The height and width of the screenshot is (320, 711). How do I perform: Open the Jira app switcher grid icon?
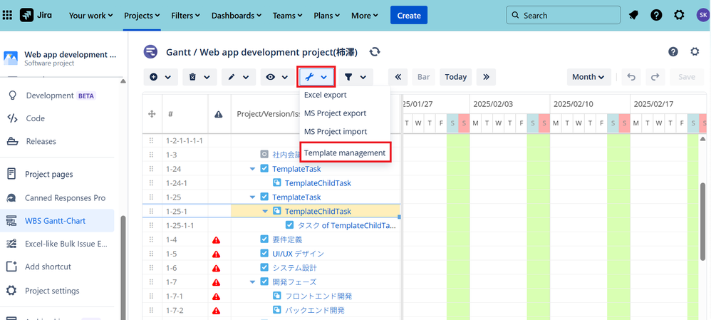pyautogui.click(x=7, y=15)
